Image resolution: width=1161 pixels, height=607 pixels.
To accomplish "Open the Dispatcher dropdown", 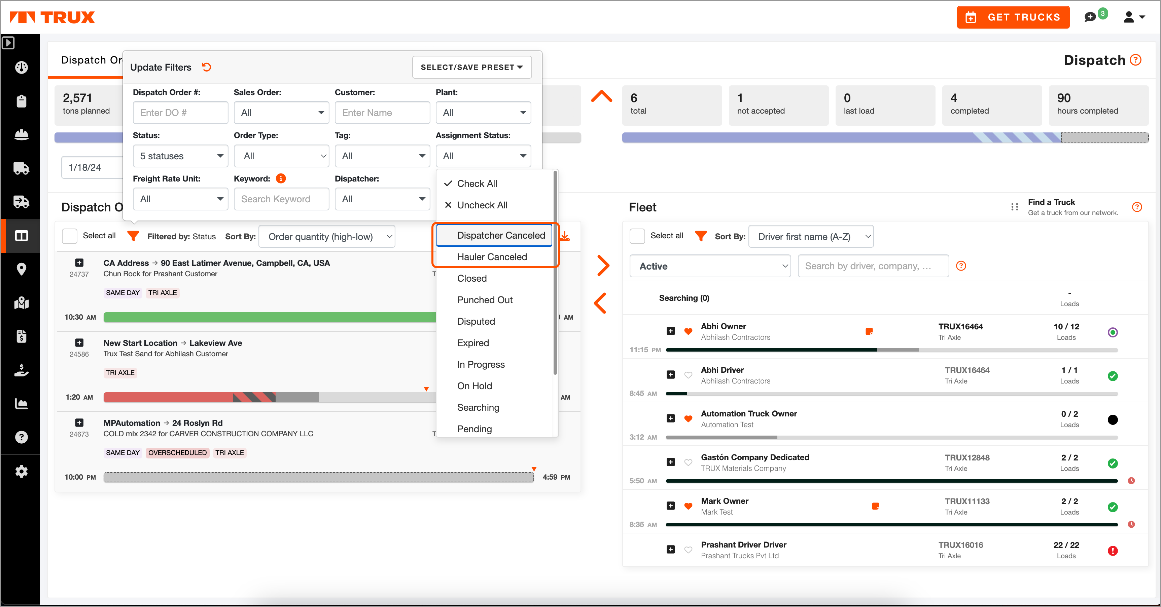I will coord(383,199).
